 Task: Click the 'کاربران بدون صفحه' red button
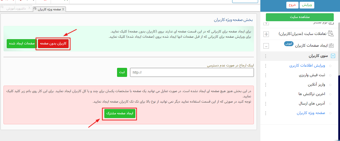tap(53, 43)
